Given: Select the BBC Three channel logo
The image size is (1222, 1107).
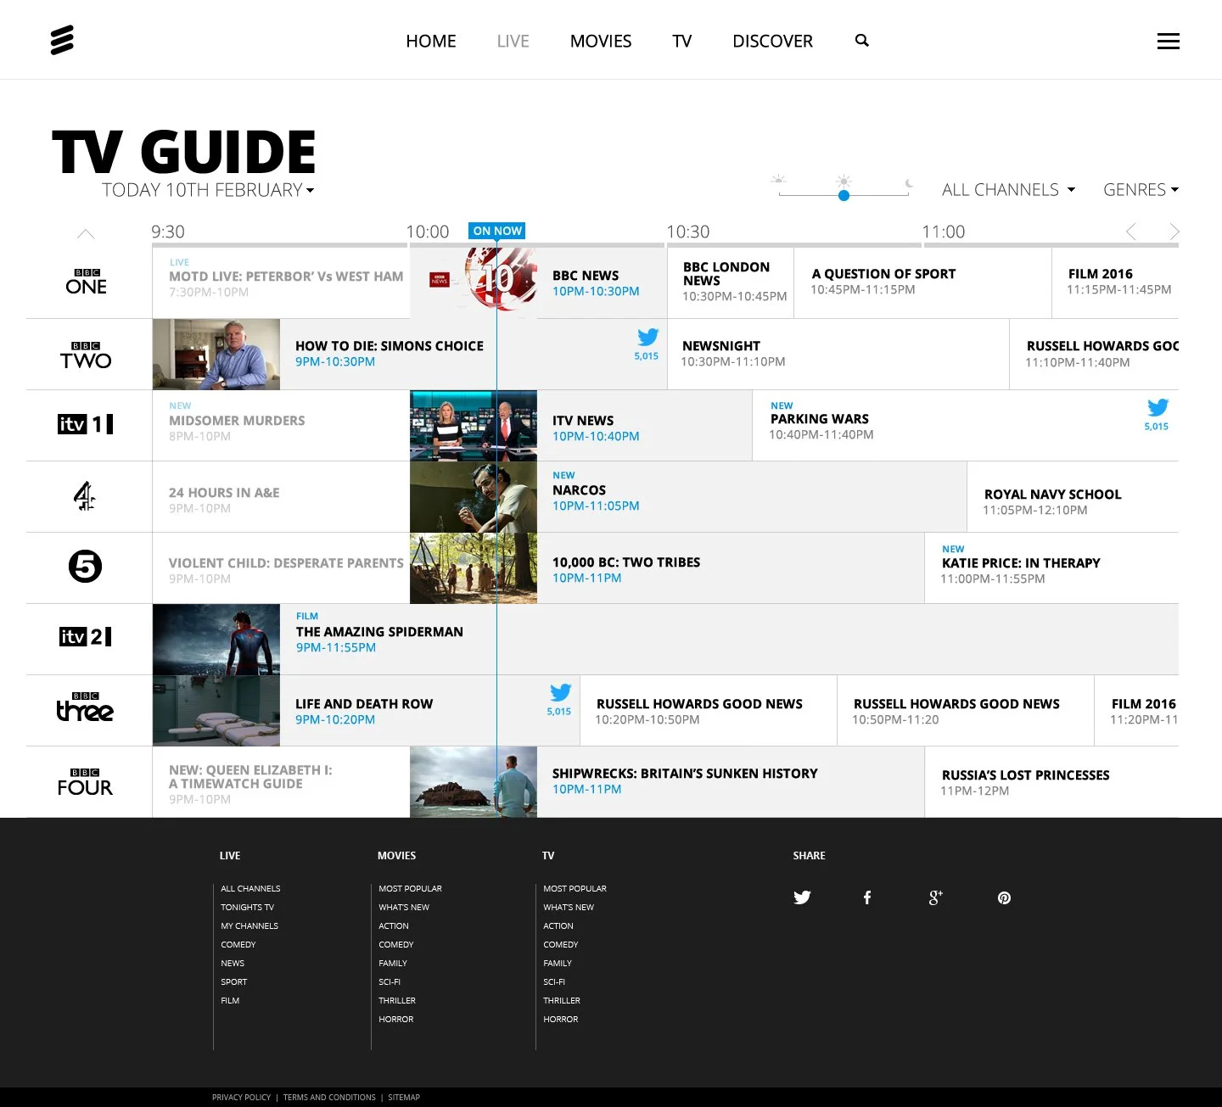Looking at the screenshot, I should pyautogui.click(x=85, y=707).
